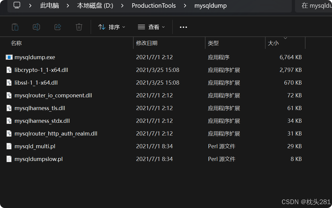Viewport: 332px width, 208px height.
Task: Click the computer icon in breadcrumb bar
Action: coord(17,5)
